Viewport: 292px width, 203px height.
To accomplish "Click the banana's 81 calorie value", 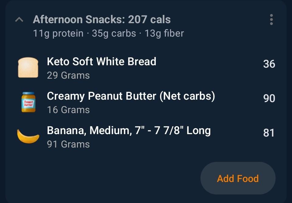I will pos(269,133).
